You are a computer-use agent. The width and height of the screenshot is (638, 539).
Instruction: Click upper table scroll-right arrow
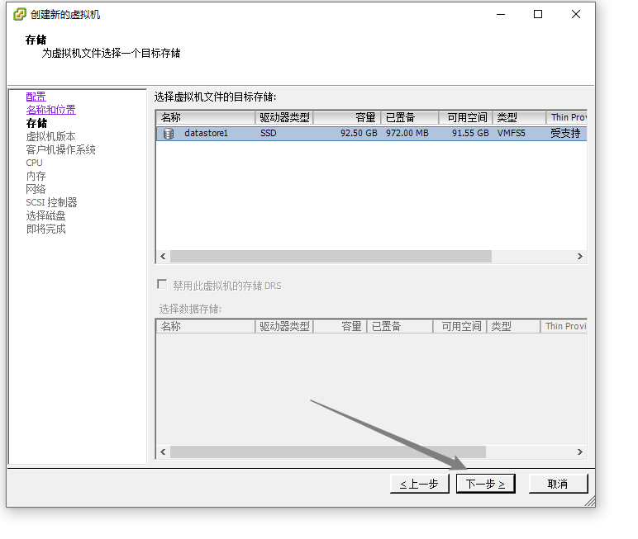580,256
